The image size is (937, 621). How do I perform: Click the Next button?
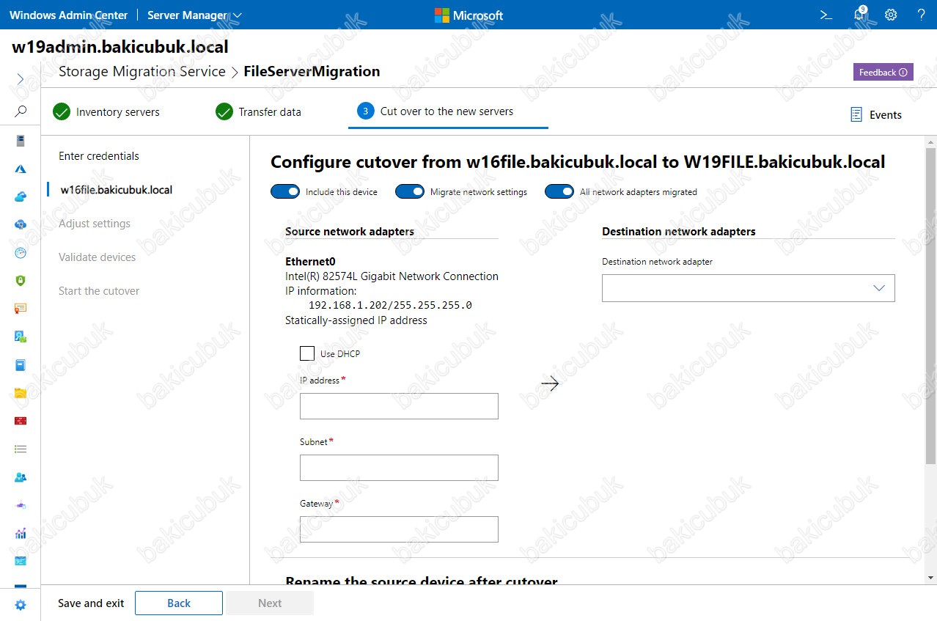270,603
